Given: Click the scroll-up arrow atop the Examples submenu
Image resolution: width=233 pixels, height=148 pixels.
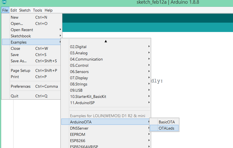Looking at the screenshot, I should (106, 41).
